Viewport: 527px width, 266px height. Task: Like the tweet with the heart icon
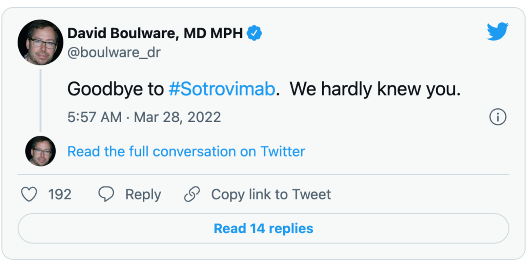[29, 194]
